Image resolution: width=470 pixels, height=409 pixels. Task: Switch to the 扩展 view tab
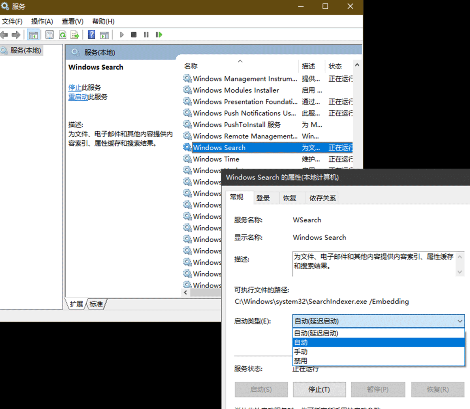coord(76,304)
